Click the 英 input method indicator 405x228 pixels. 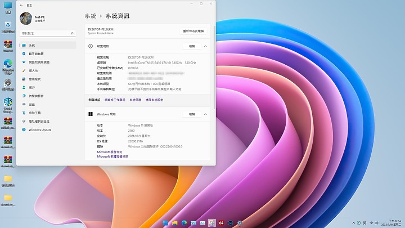tap(364, 223)
